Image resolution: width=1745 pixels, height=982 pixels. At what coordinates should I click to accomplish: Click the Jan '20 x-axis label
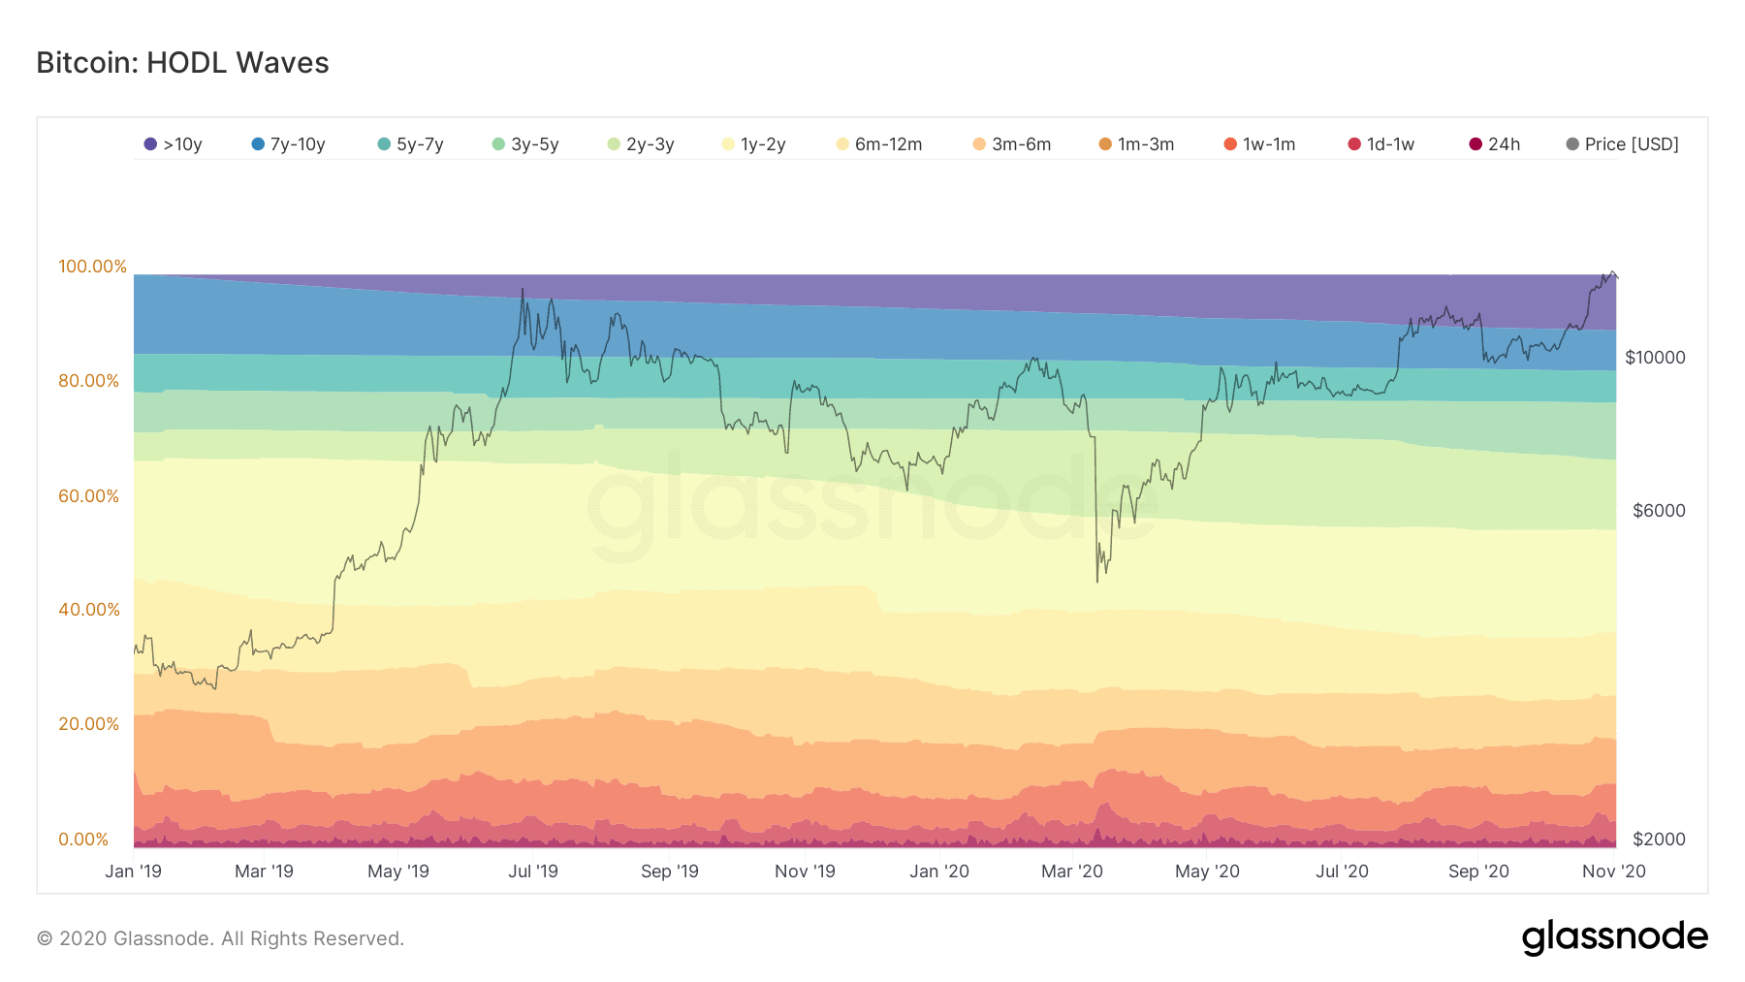click(938, 871)
